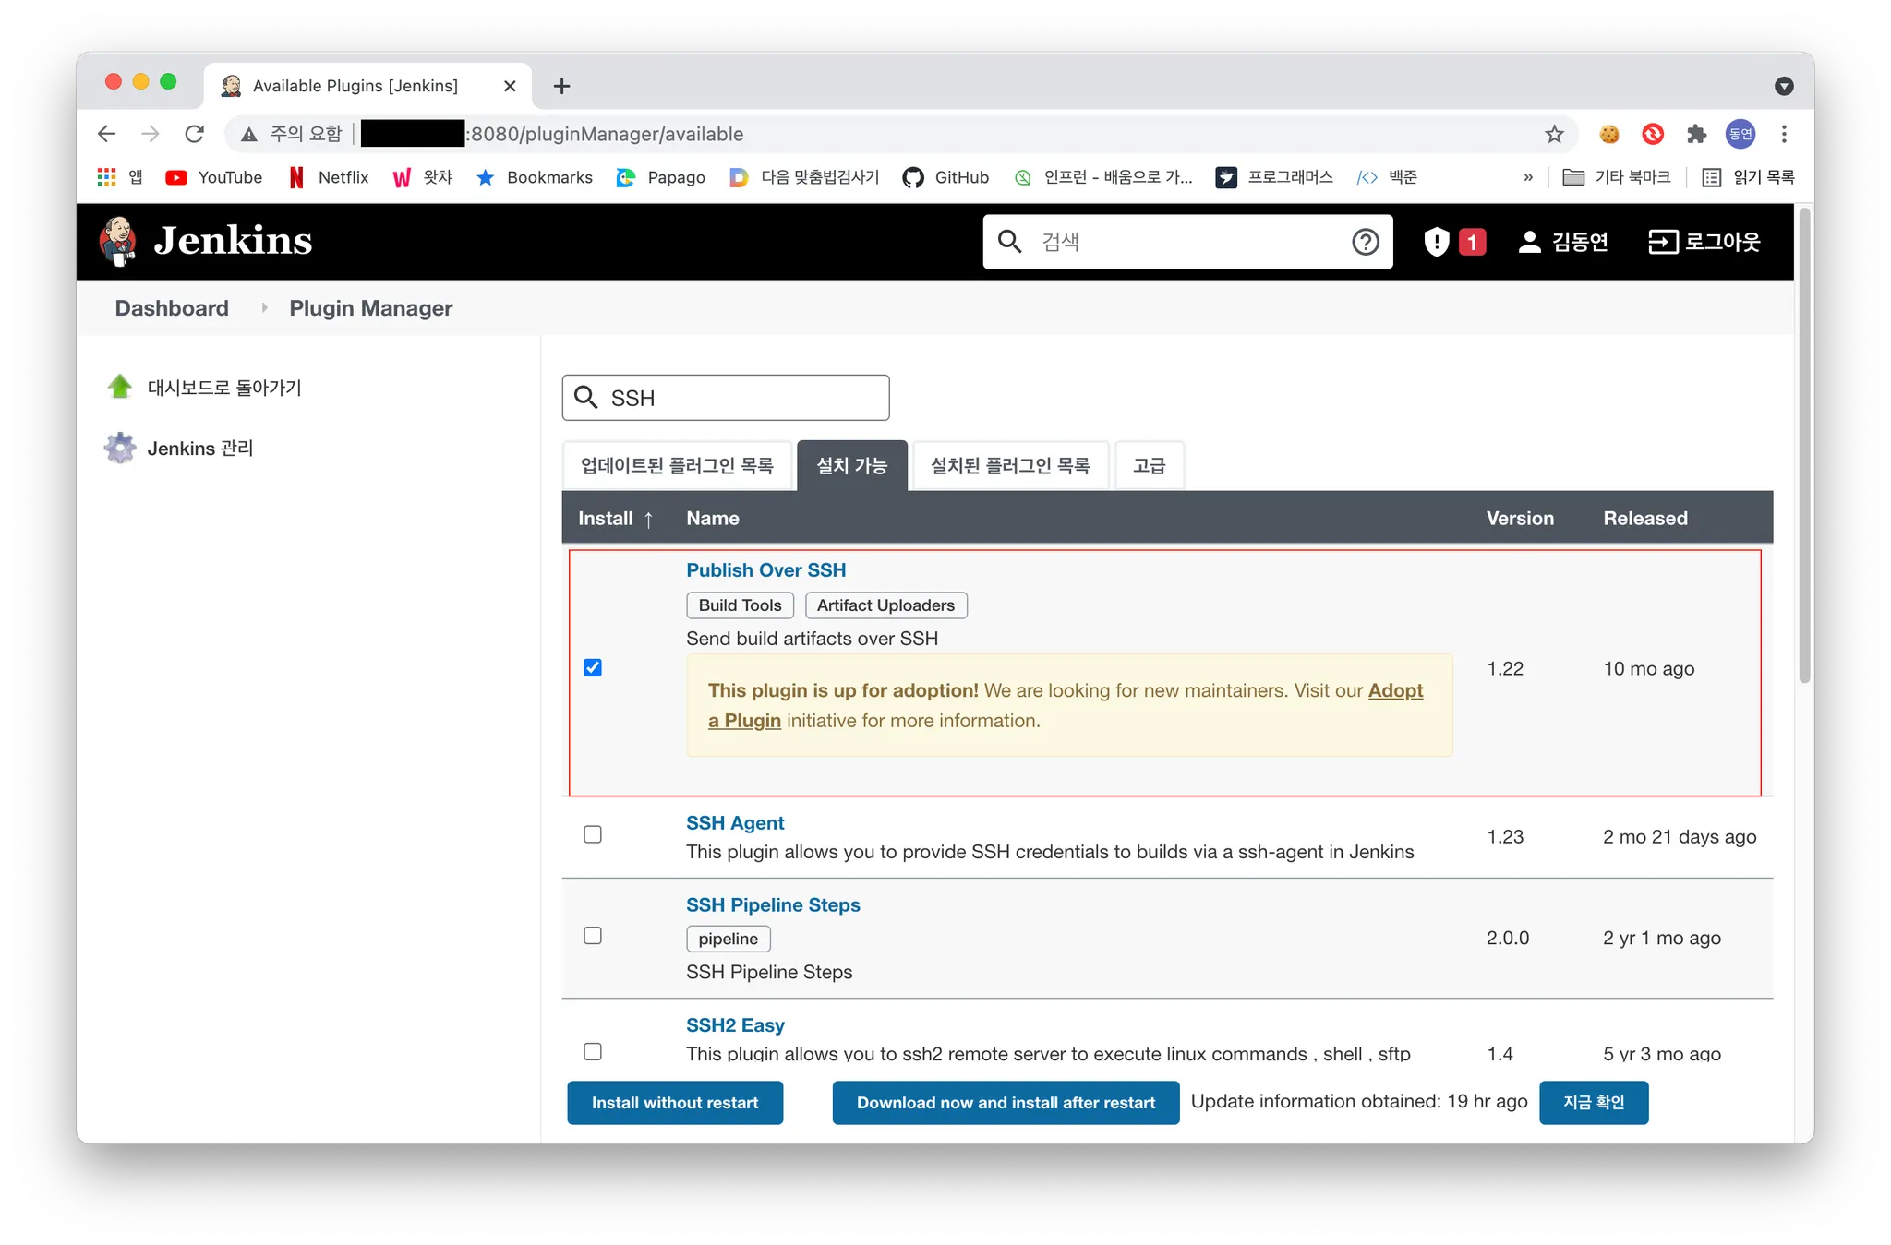Switch to 설치된 플러그인 목록 tab
The height and width of the screenshot is (1245, 1891).
(x=1009, y=466)
